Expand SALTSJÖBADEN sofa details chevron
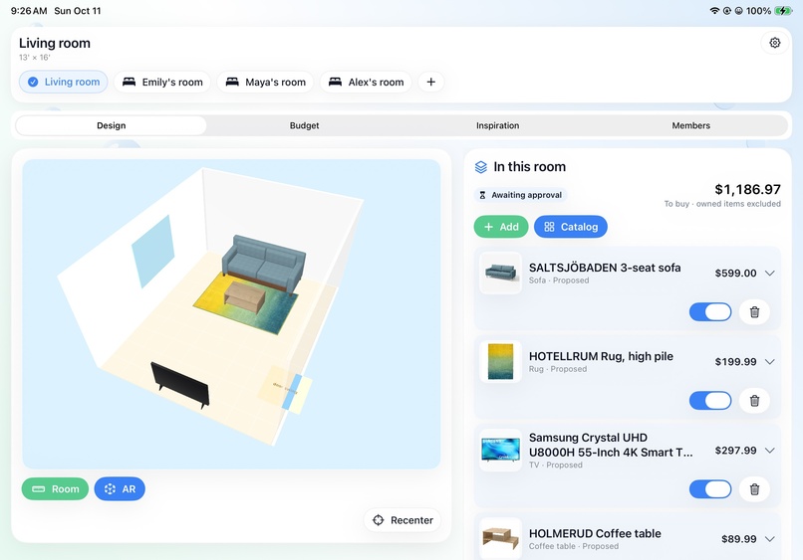Viewport: 803px width, 560px height. pyautogui.click(x=769, y=274)
